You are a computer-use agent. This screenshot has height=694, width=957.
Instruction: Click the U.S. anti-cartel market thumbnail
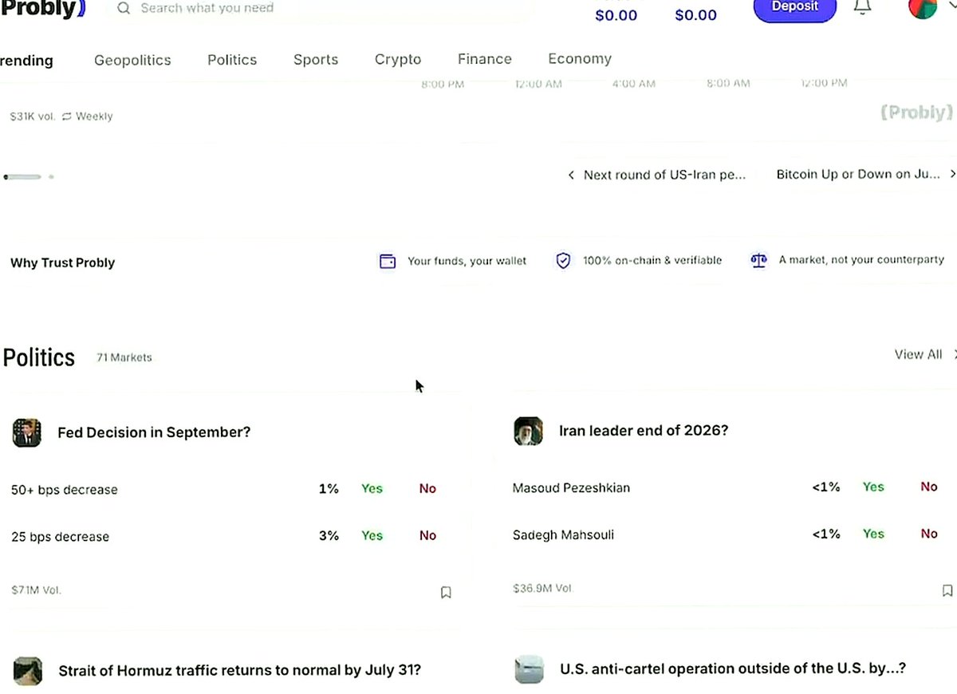[x=529, y=668]
